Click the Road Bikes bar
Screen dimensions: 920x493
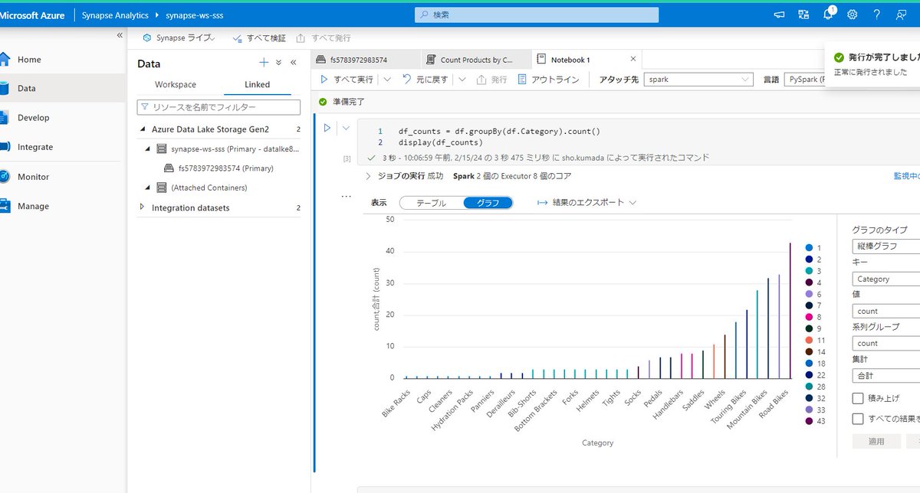[790, 310]
